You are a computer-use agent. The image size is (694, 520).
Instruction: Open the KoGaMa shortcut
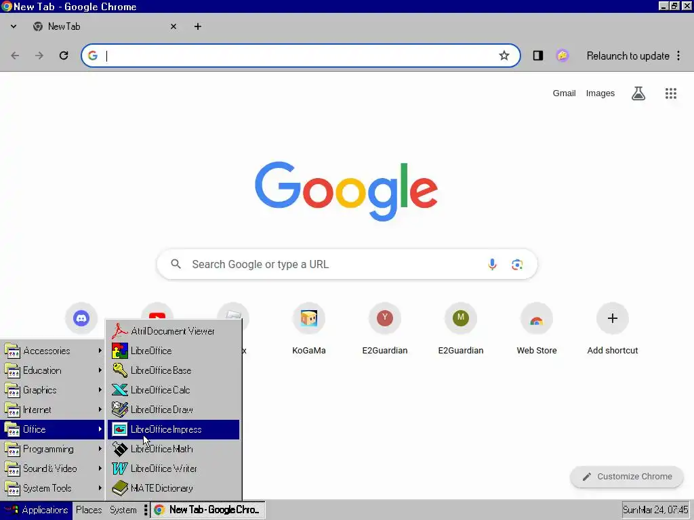click(x=309, y=329)
